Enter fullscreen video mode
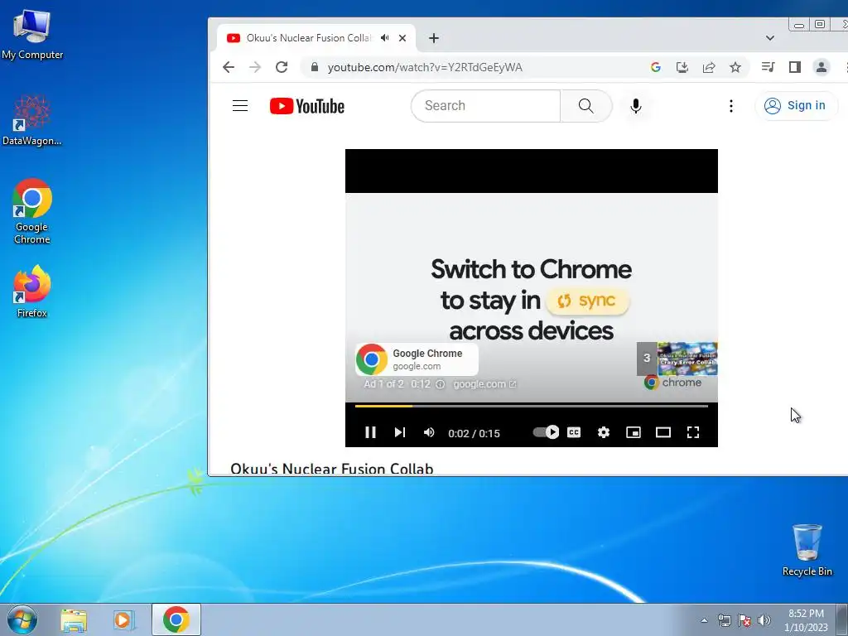The height and width of the screenshot is (636, 848). [693, 432]
